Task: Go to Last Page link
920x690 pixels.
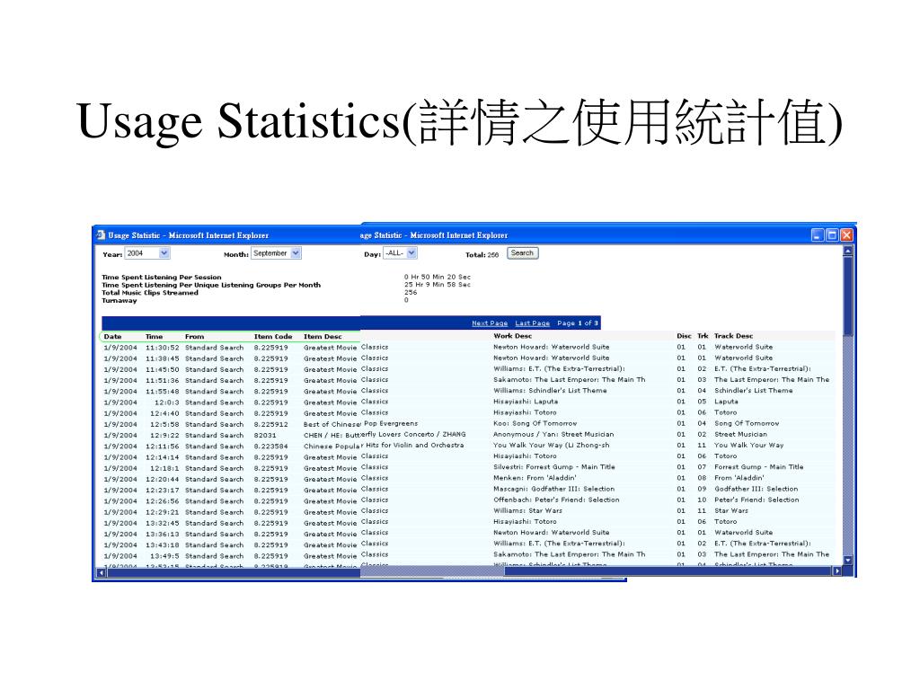Action: (x=532, y=323)
